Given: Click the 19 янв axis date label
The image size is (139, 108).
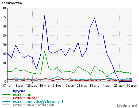Looking at the screenshot, I should (44, 86).
